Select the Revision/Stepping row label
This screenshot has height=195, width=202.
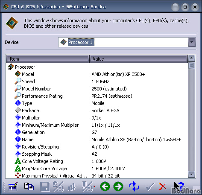pyautogui.click(x=40, y=147)
